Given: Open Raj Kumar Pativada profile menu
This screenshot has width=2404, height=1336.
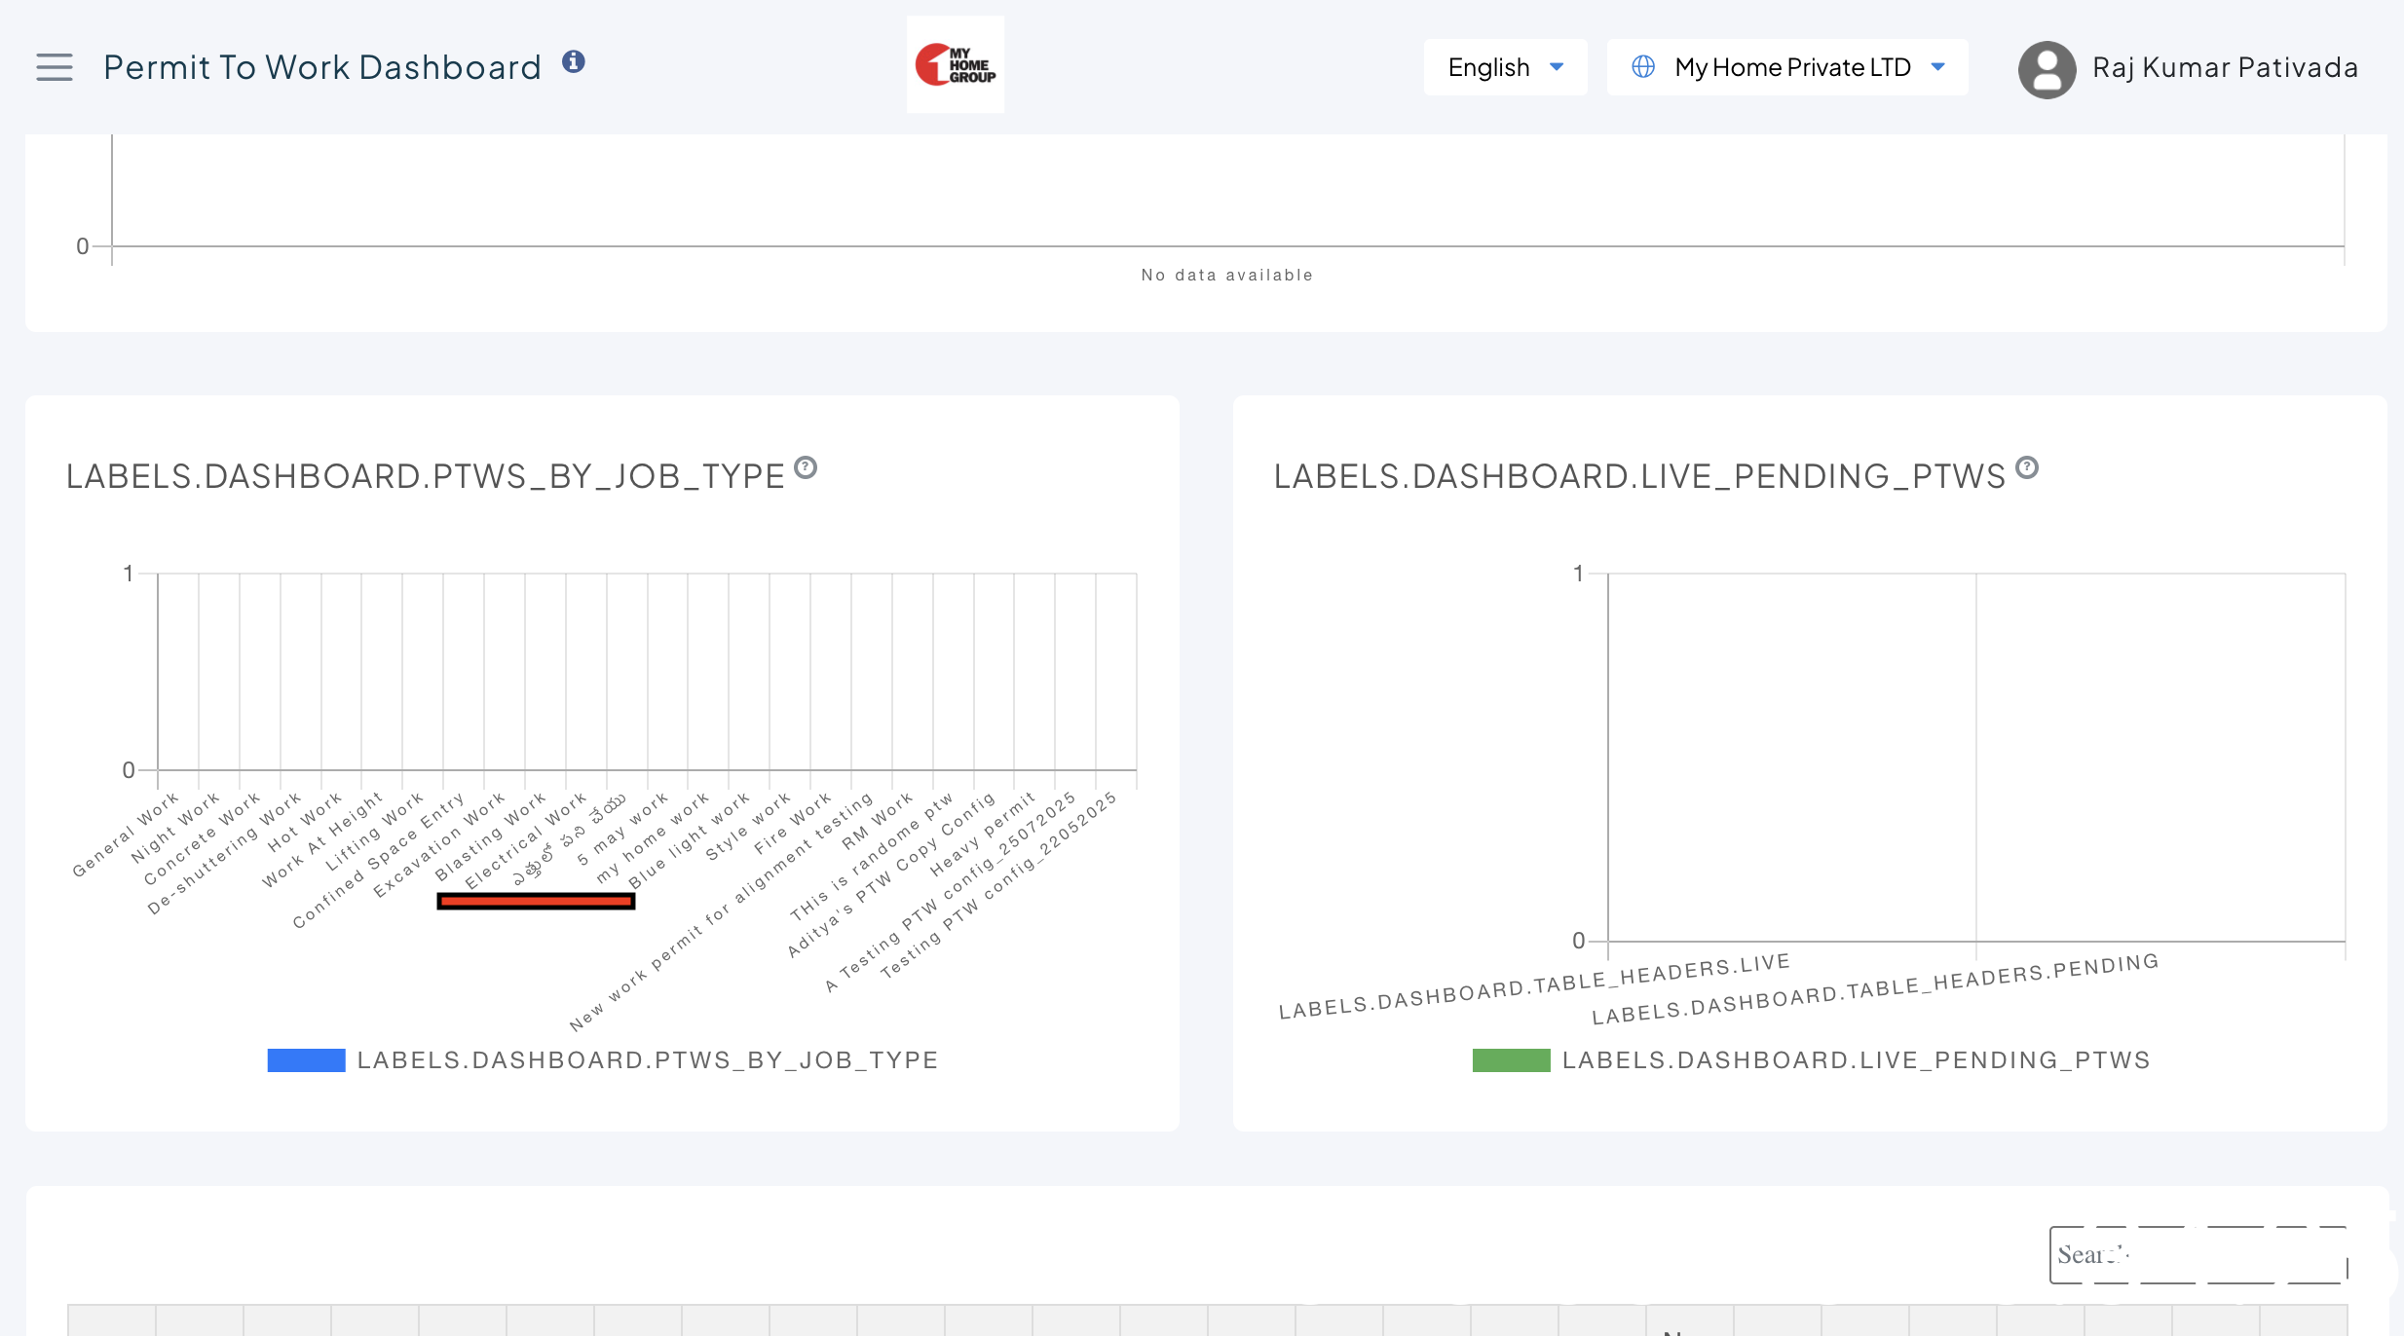Looking at the screenshot, I should pyautogui.click(x=2225, y=67).
